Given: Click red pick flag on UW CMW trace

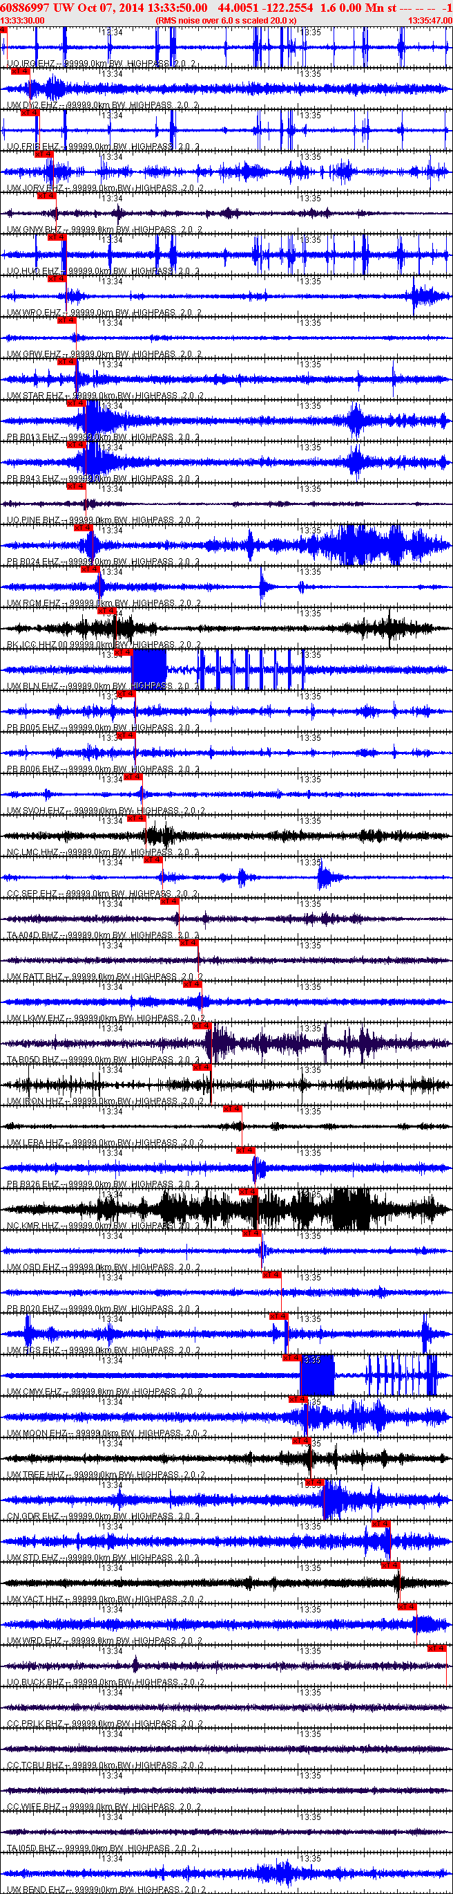Looking at the screenshot, I should point(291,1358).
